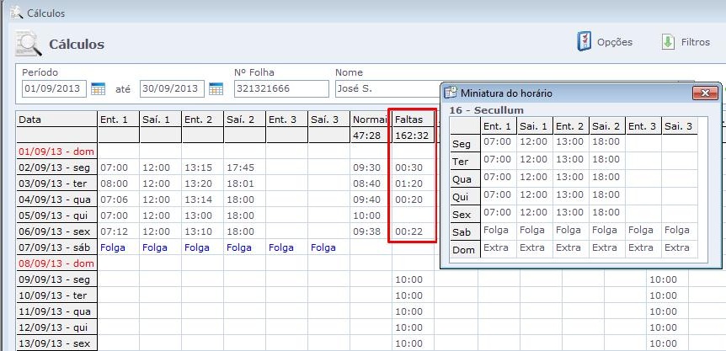
Task: Open the Filtros filter icon
Action: [668, 42]
